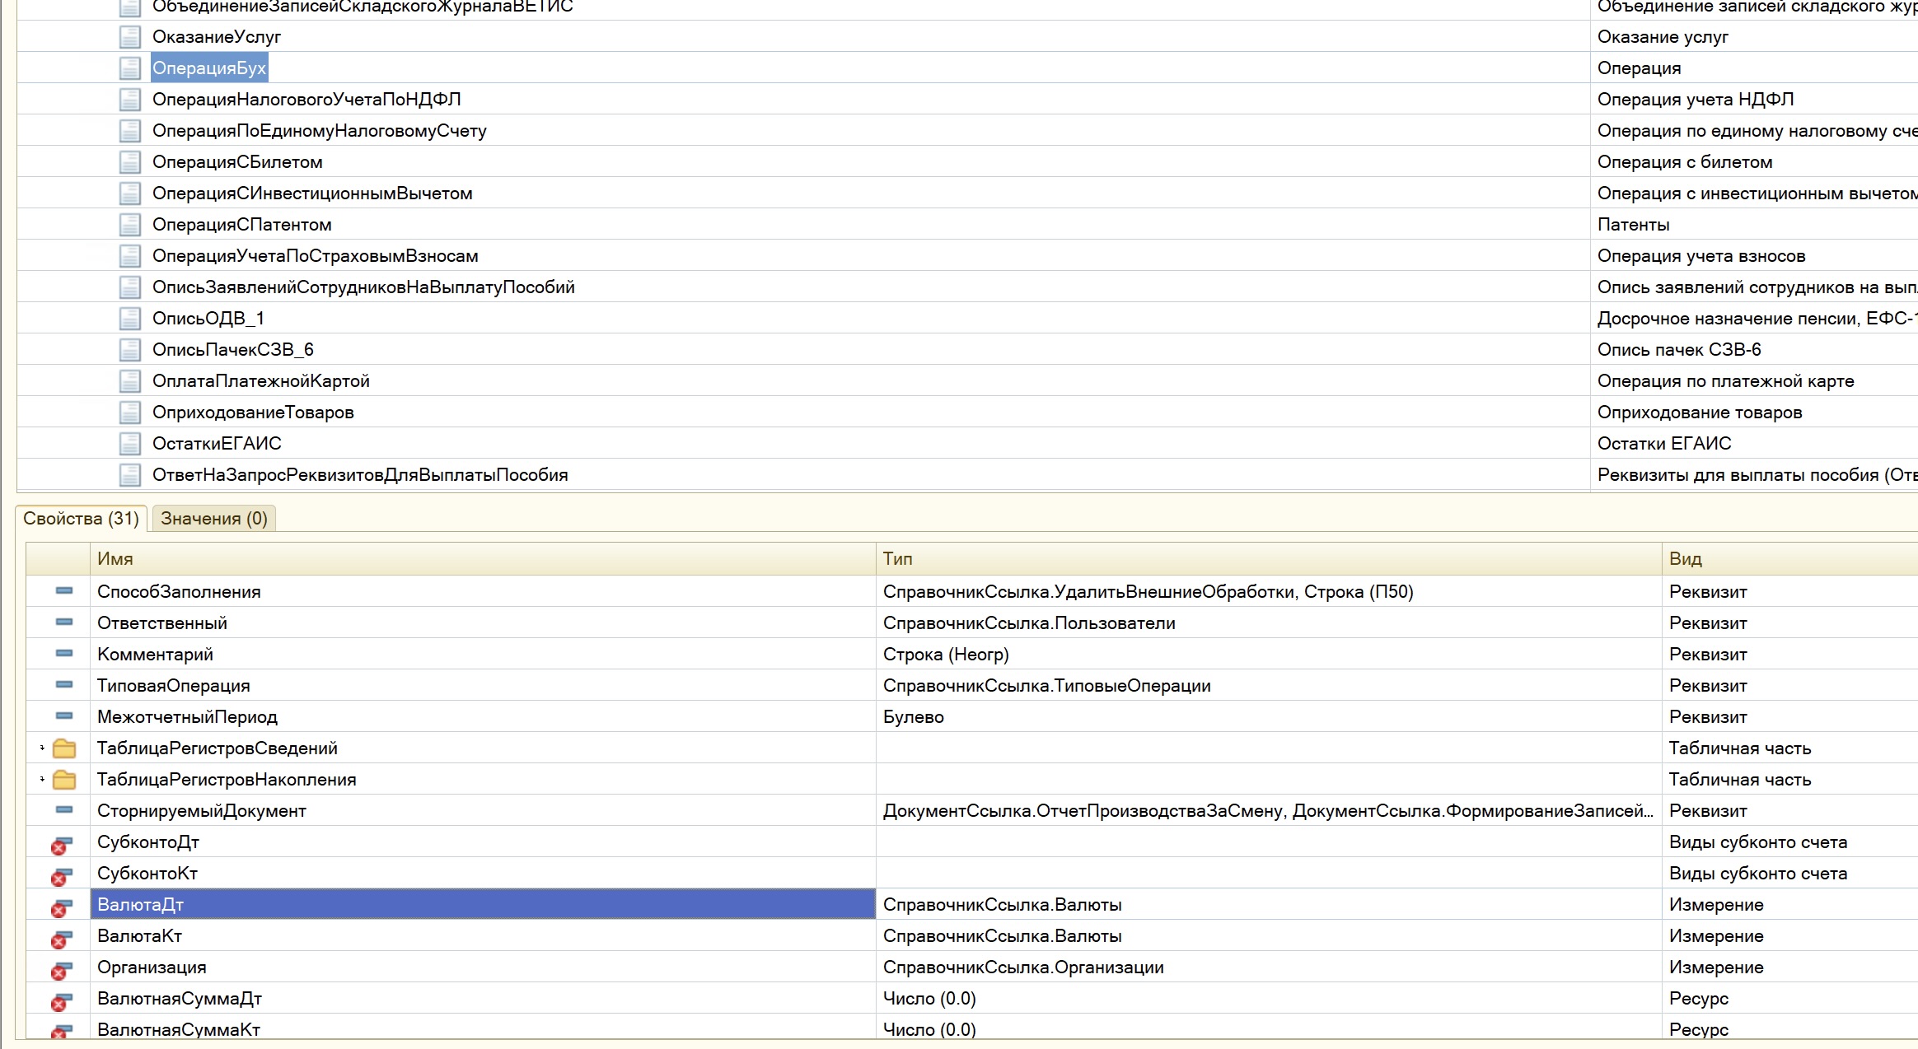The width and height of the screenshot is (1918, 1049).
Task: Switch to Значения (0) tab
Action: tap(214, 519)
